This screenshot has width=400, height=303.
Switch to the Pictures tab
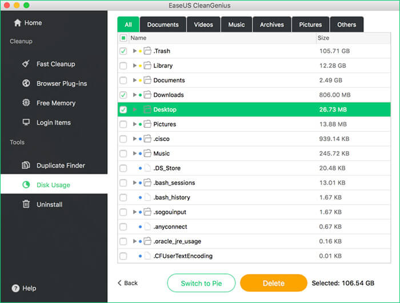click(310, 25)
